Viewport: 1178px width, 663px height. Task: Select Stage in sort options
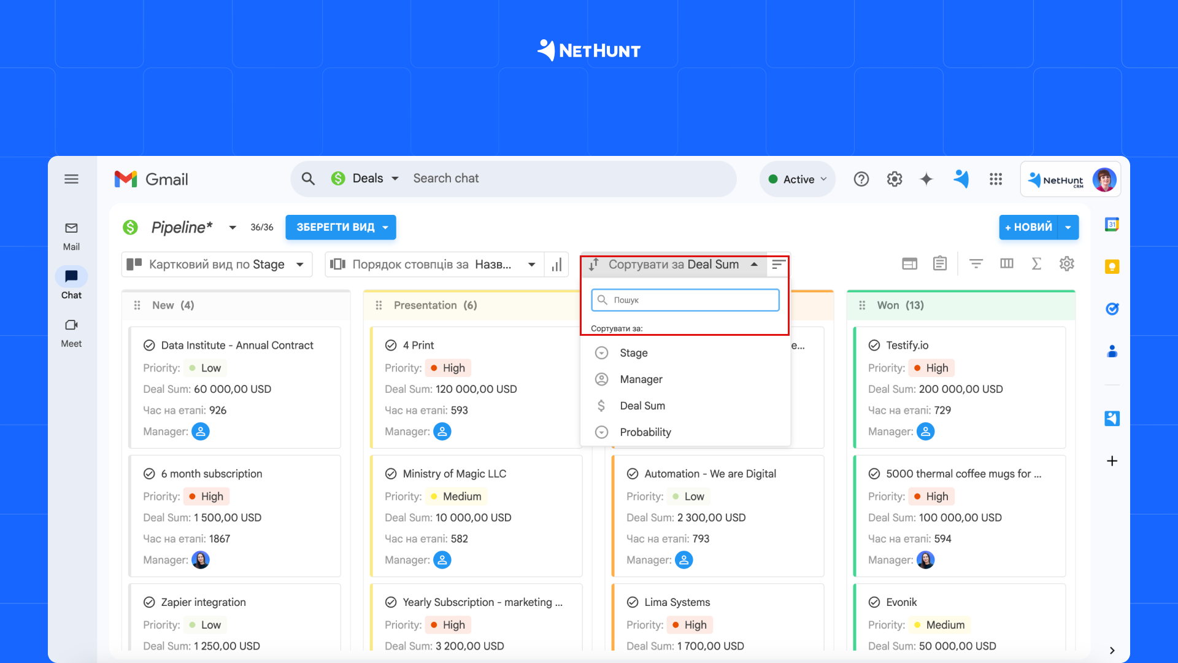(685, 353)
